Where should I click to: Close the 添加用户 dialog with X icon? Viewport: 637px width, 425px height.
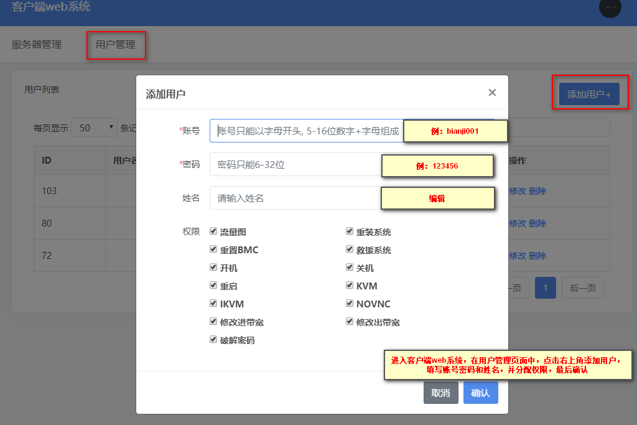pyautogui.click(x=492, y=93)
